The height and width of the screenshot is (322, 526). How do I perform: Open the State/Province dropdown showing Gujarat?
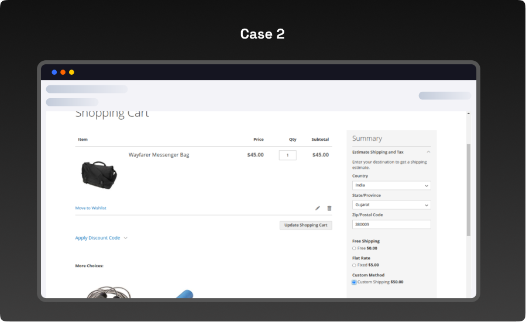(391, 205)
